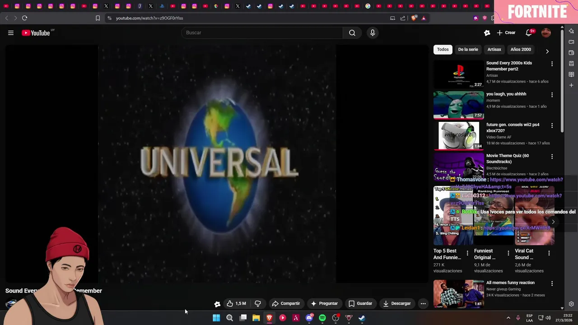
Task: Open Brave Rewards triangle icon
Action: 424,18
